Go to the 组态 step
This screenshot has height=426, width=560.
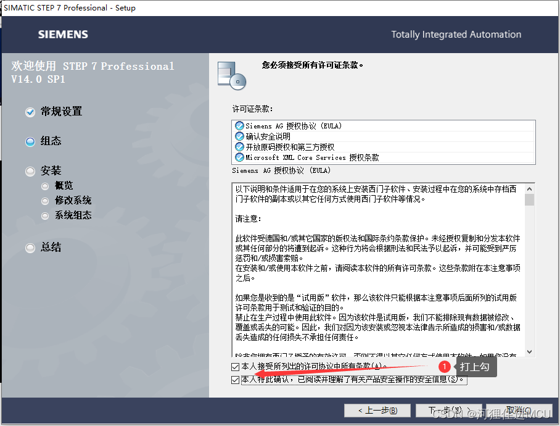pos(51,141)
